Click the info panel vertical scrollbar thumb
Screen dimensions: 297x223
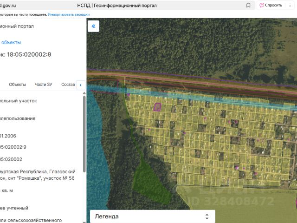[84, 134]
